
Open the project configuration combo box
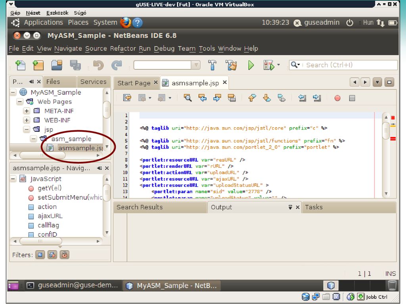pos(167,65)
